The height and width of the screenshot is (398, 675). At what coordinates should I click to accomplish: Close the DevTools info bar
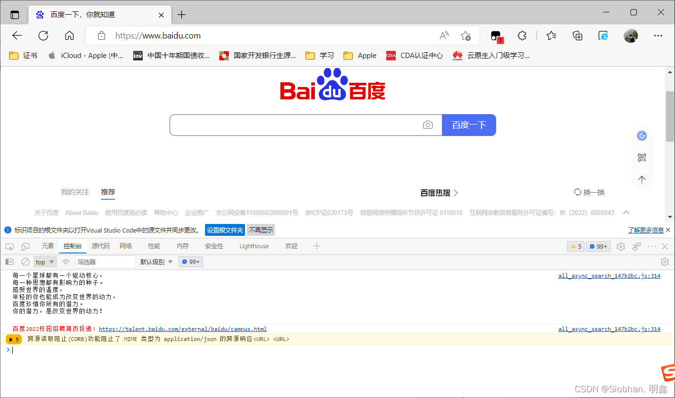668,230
